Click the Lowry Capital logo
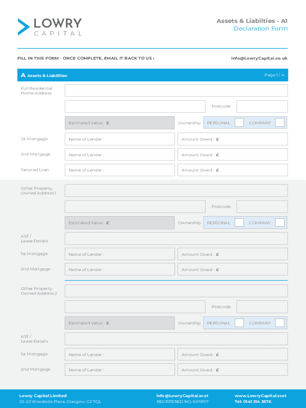 (50, 27)
